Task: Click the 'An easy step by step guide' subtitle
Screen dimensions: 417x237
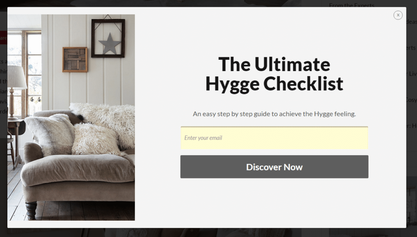Action: (274, 114)
